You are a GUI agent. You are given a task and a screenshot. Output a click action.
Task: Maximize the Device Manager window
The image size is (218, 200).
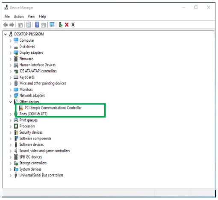196,7
